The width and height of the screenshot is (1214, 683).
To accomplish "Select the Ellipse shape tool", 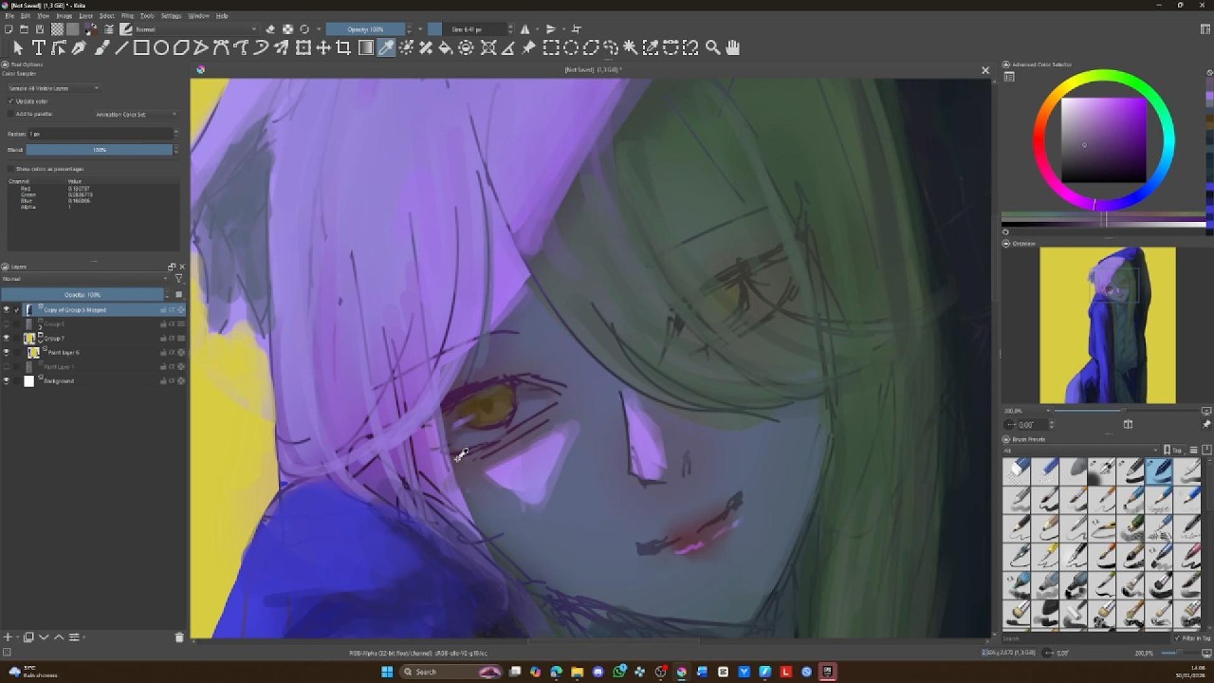I will (160, 47).
